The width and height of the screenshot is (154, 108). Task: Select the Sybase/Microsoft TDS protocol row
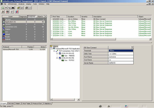click(x=24, y=49)
